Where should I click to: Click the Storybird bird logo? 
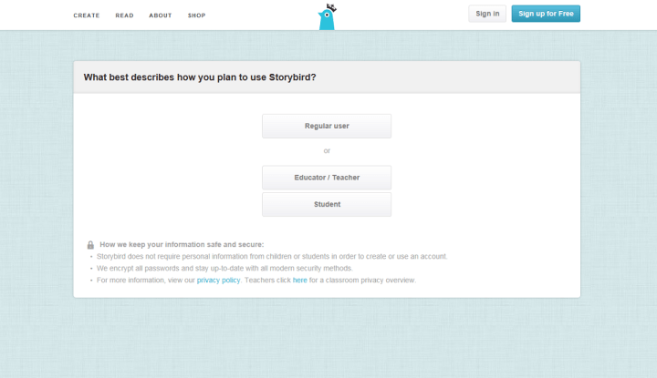click(327, 16)
